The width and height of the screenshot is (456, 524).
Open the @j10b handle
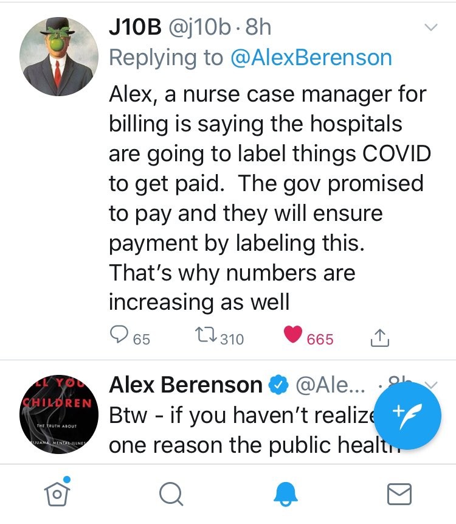click(199, 27)
